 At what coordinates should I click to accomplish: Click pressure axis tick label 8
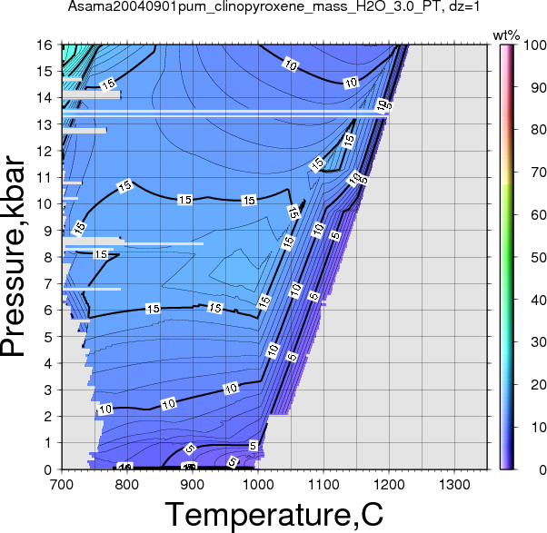(48, 257)
